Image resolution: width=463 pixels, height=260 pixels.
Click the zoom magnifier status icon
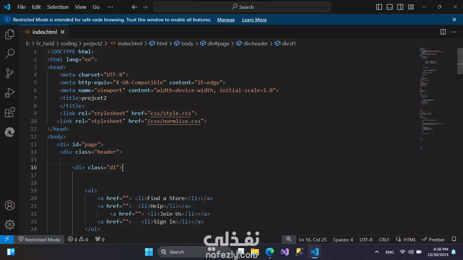pyautogui.click(x=289, y=239)
